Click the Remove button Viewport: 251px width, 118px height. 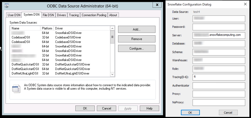137,39
